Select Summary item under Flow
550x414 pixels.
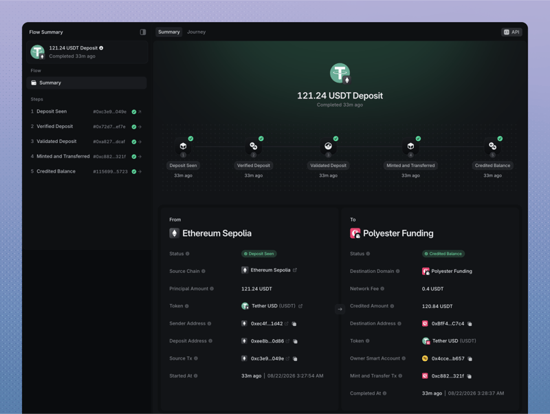[x=87, y=83]
